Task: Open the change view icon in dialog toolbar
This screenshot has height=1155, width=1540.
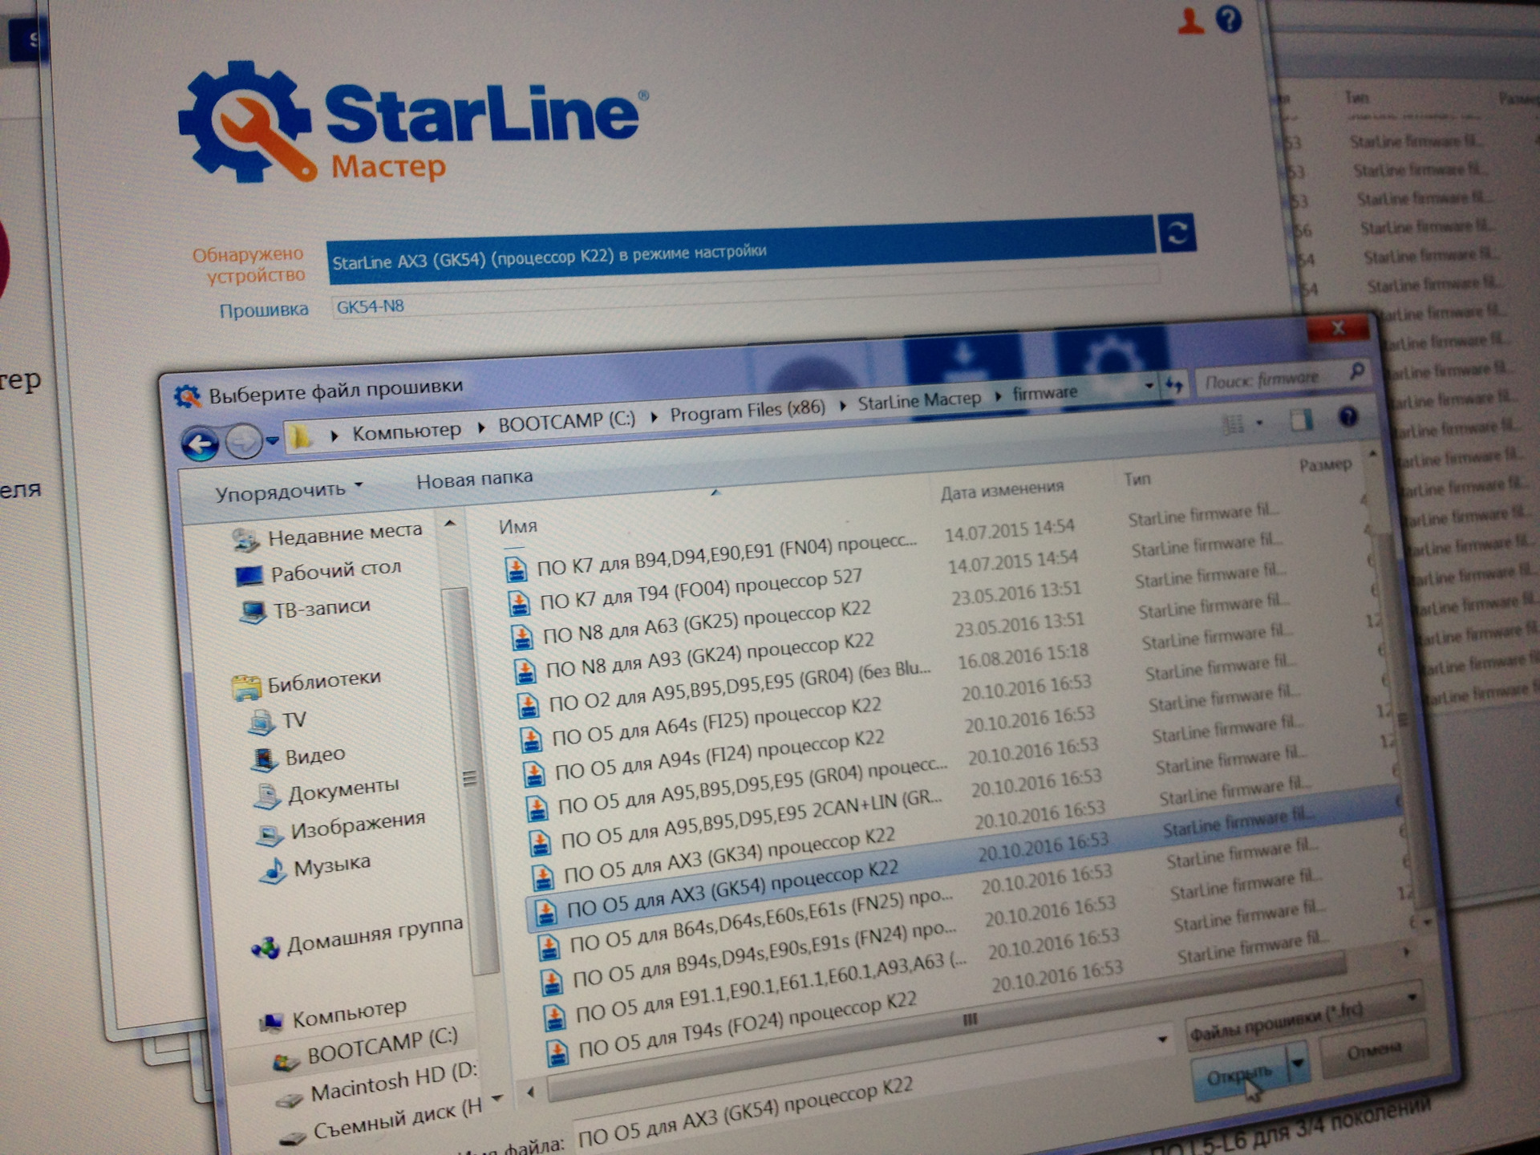Action: point(1234,424)
